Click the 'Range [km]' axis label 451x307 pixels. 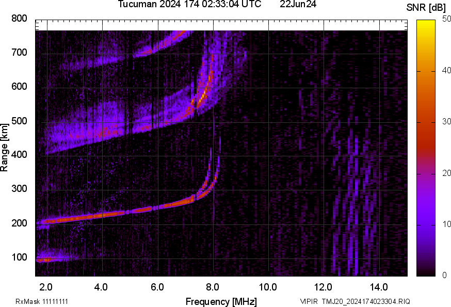(x=4, y=148)
